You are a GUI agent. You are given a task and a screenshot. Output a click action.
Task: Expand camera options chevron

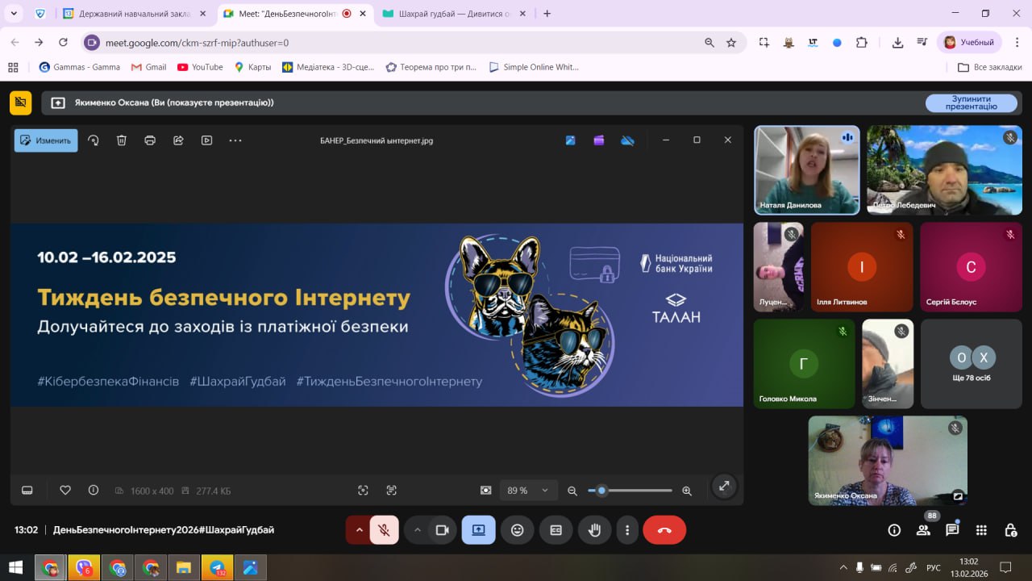[417, 530]
